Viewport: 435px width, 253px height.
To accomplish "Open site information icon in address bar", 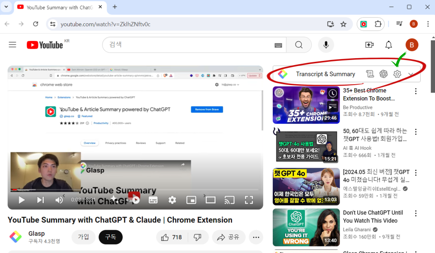I will click(53, 24).
